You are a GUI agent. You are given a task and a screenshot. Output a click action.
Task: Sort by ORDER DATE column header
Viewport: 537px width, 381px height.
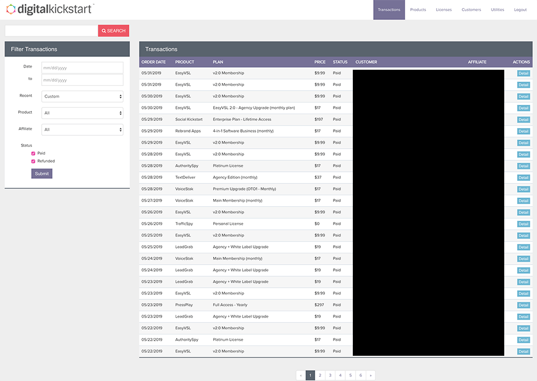coord(154,62)
